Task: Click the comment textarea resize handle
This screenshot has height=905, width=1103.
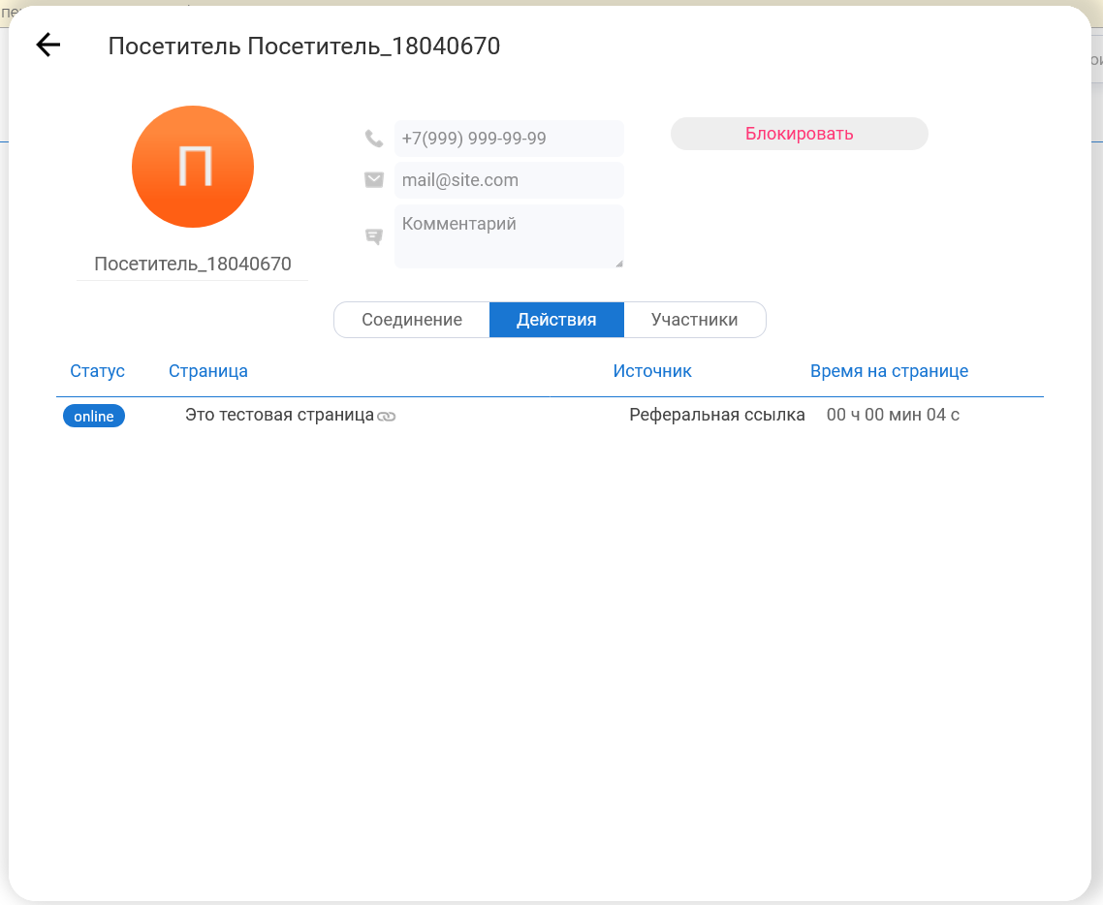Action: pyautogui.click(x=618, y=263)
